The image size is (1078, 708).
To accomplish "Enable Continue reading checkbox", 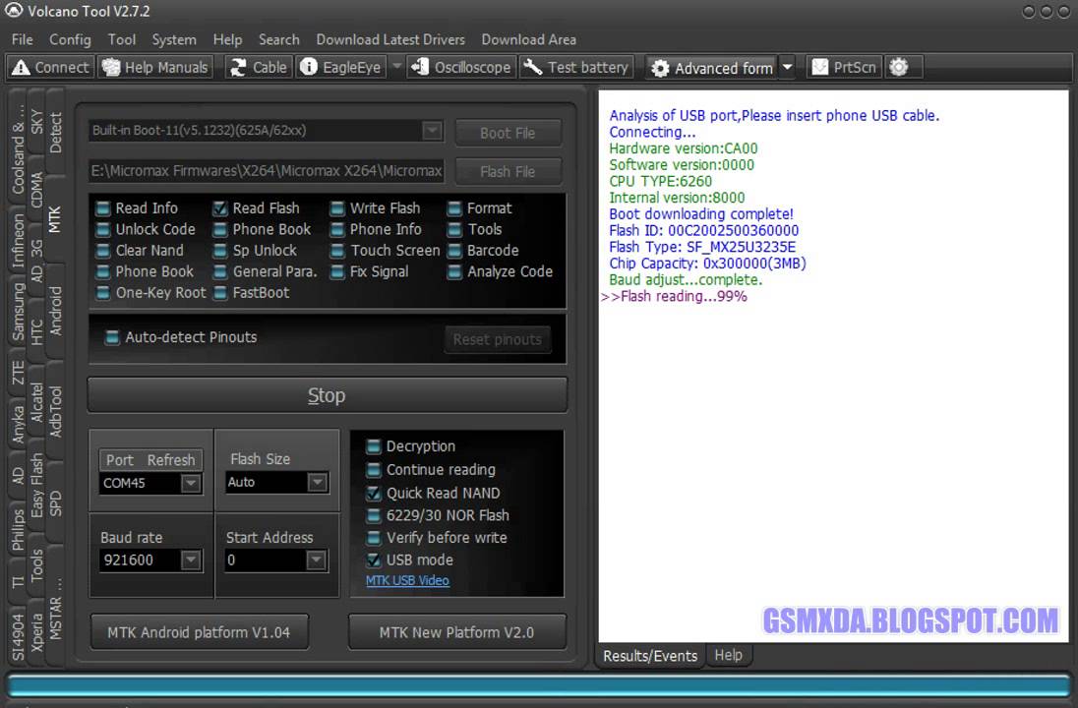I will click(374, 470).
